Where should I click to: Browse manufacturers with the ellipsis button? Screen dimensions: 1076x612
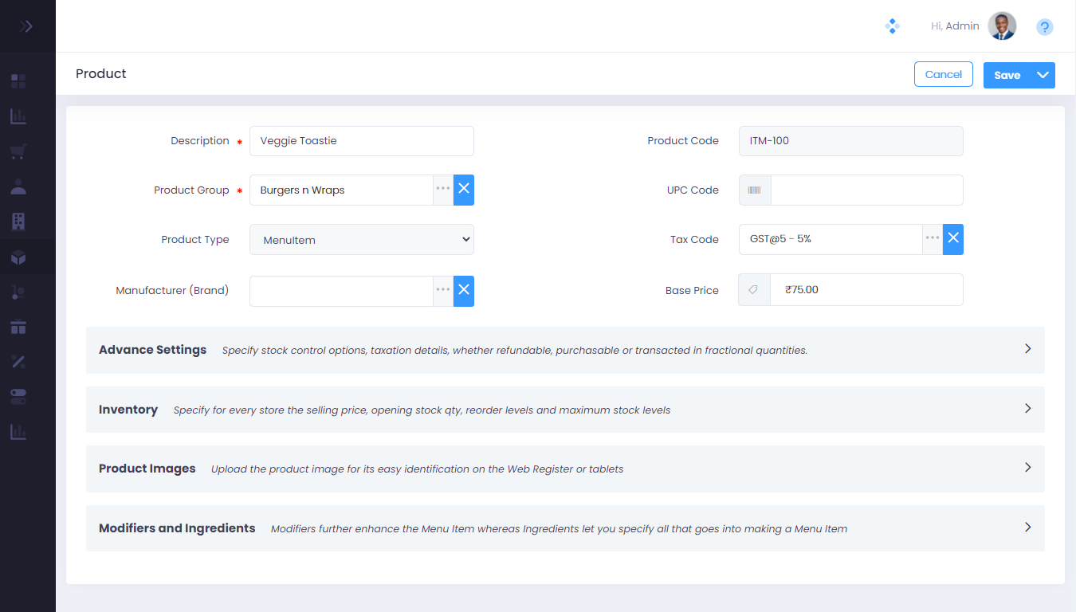coord(443,290)
